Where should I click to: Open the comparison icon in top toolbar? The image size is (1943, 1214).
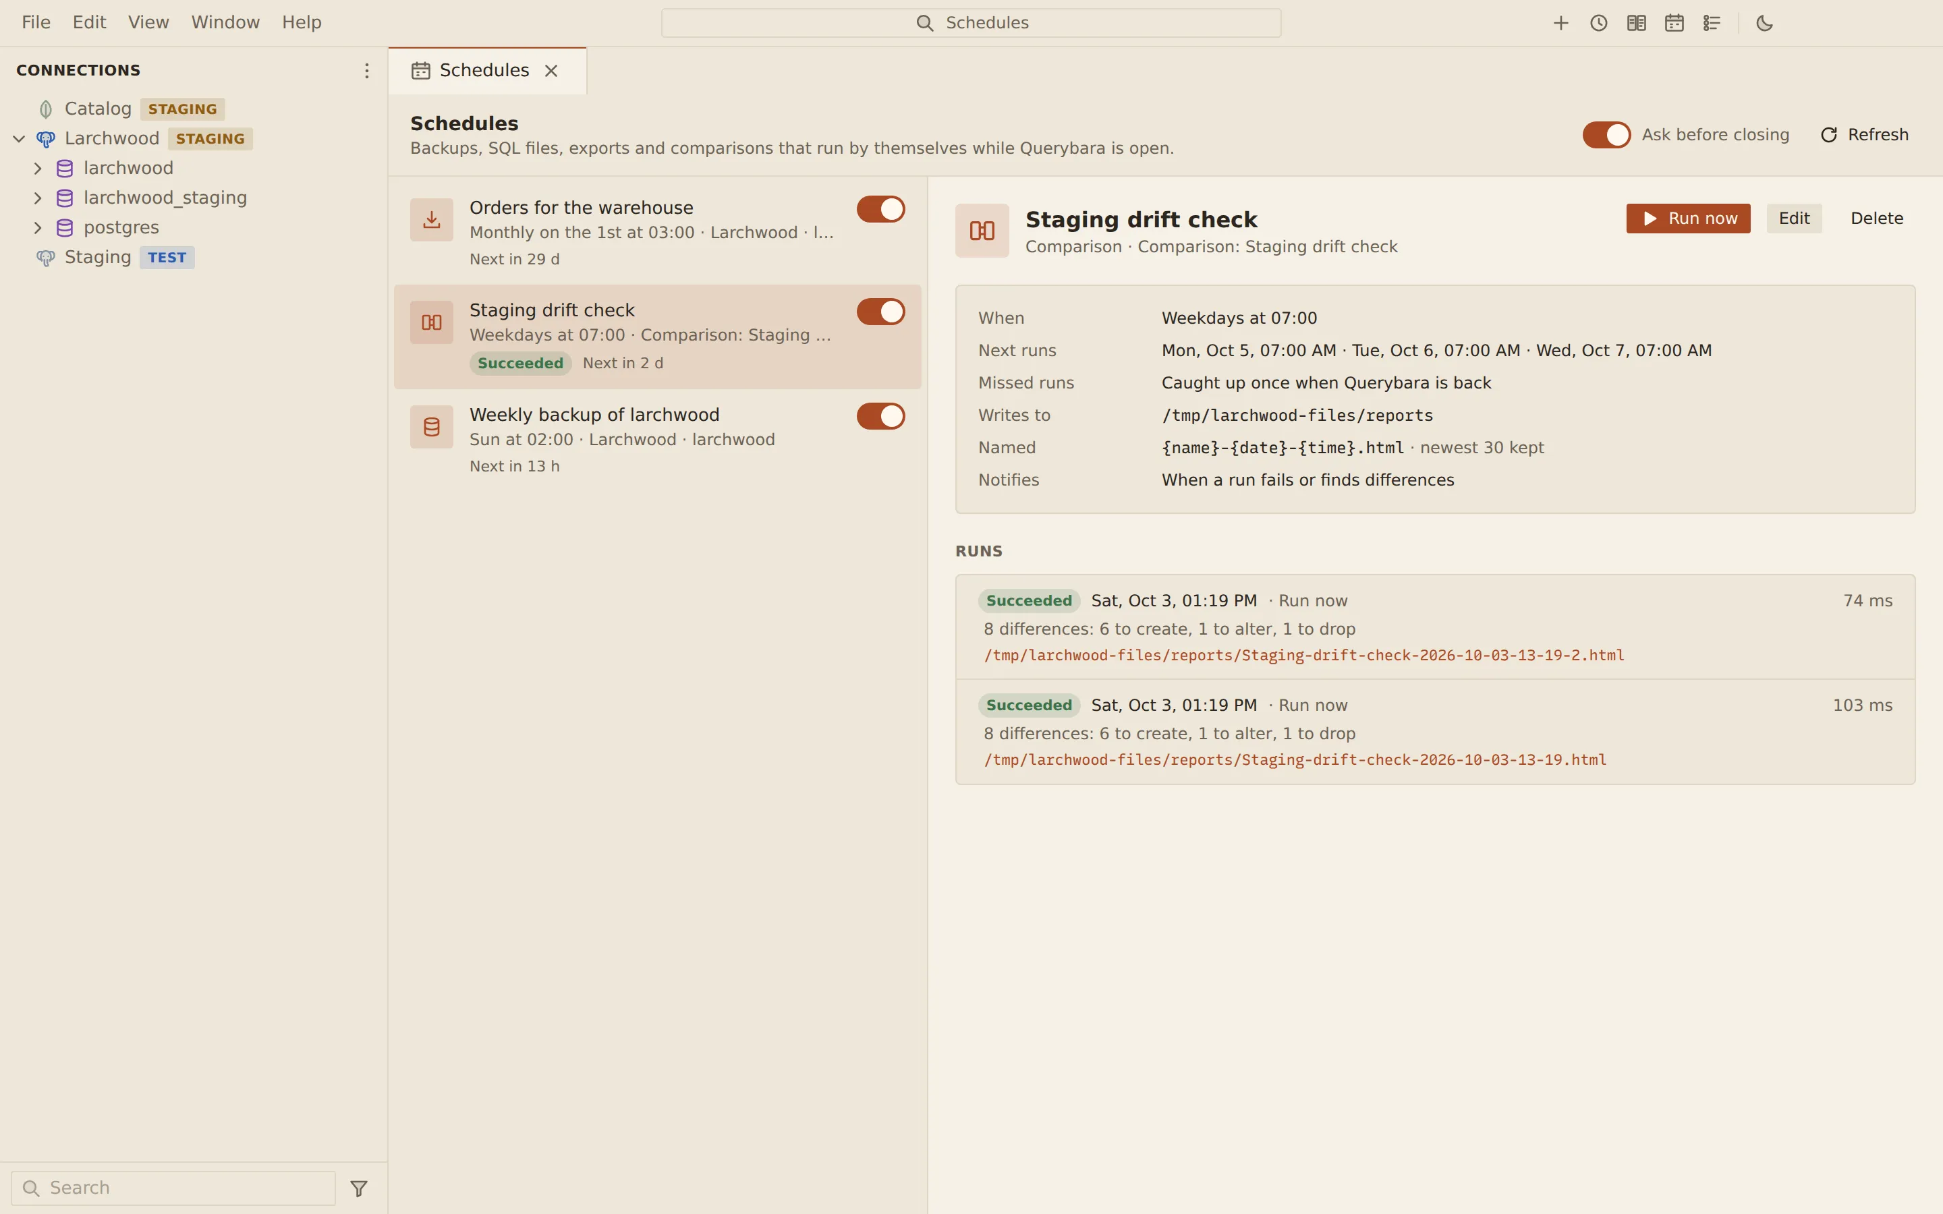pos(1635,24)
